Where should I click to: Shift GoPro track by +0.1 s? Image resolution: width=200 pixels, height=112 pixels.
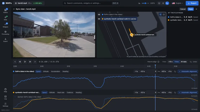(163, 71)
